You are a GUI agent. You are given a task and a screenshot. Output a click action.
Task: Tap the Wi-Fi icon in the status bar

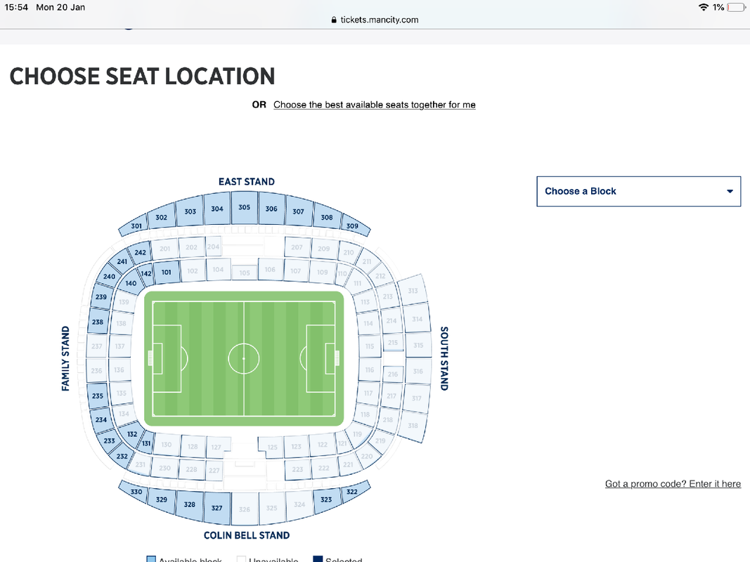point(704,7)
